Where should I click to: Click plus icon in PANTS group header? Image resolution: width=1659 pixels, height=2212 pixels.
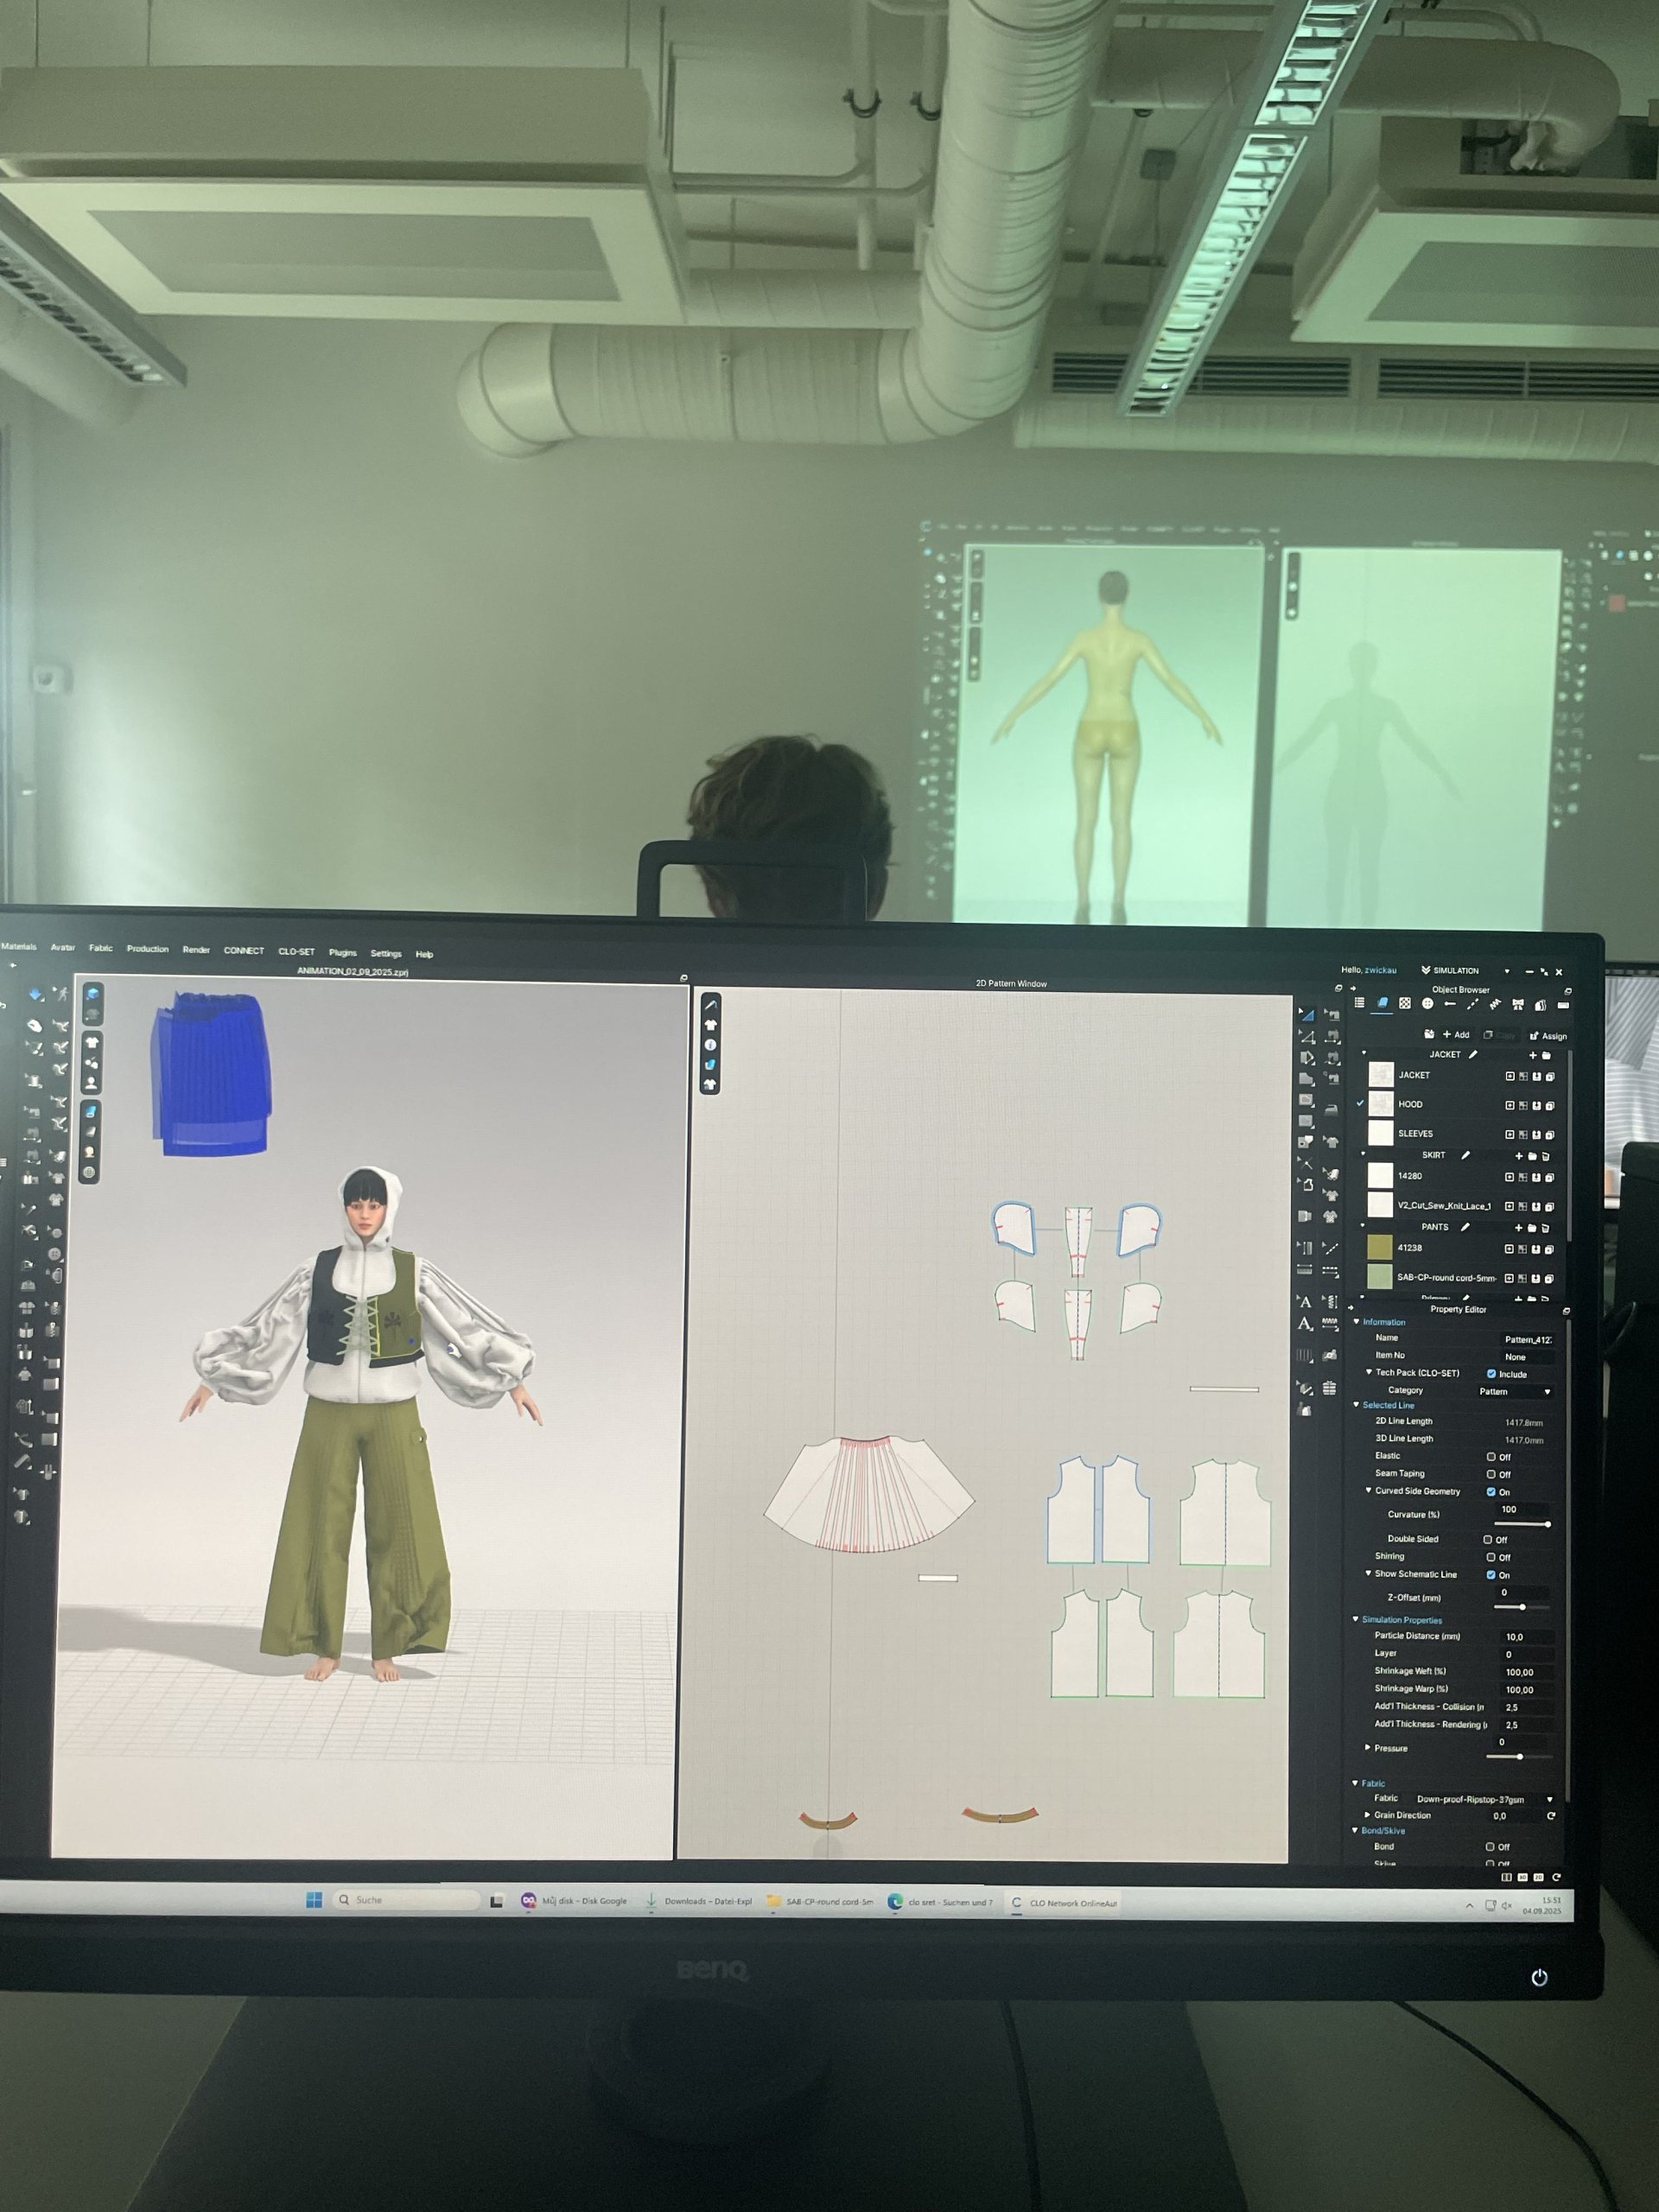(1519, 1227)
